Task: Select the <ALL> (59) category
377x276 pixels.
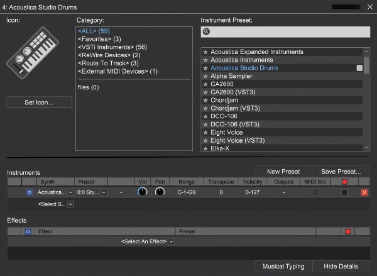Action: pyautogui.click(x=94, y=31)
